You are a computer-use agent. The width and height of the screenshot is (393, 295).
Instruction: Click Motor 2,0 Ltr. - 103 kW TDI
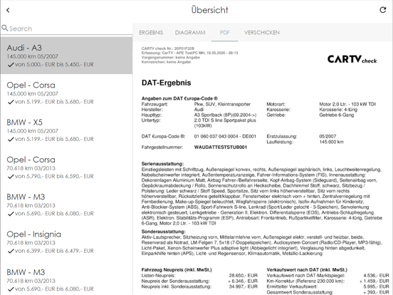click(347, 104)
